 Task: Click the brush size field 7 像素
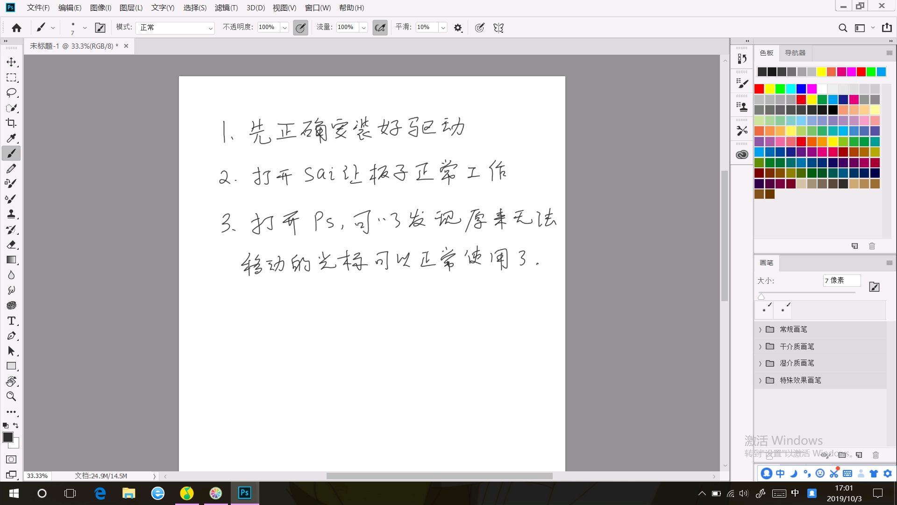842,281
